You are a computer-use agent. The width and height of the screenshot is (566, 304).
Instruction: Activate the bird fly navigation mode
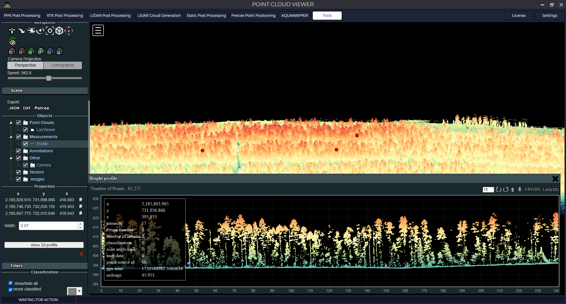pos(21,31)
